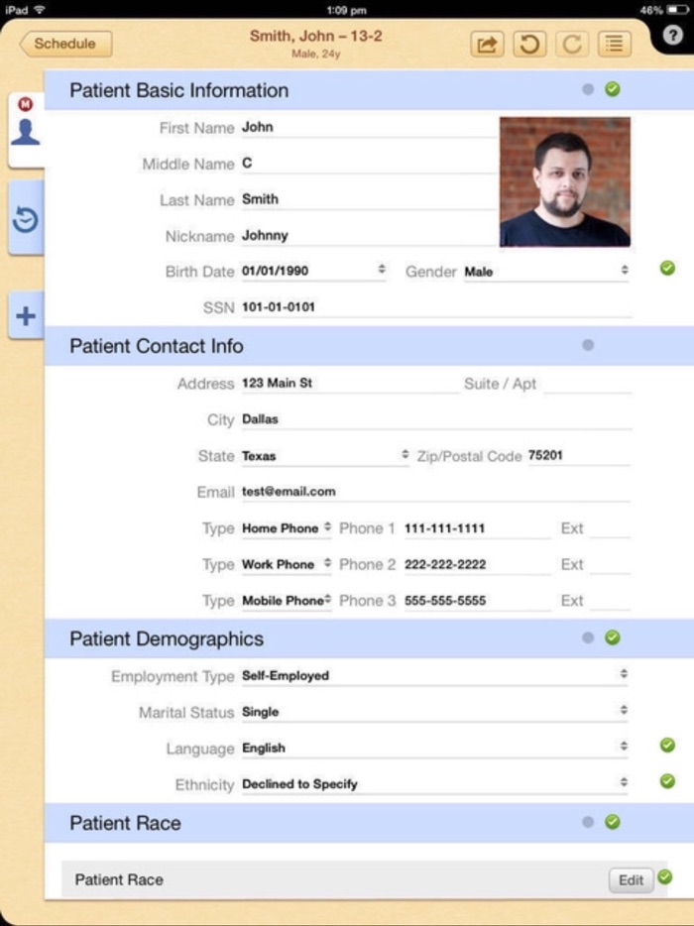Open Ethnicity dropdown
The image size is (694, 926).
(434, 783)
